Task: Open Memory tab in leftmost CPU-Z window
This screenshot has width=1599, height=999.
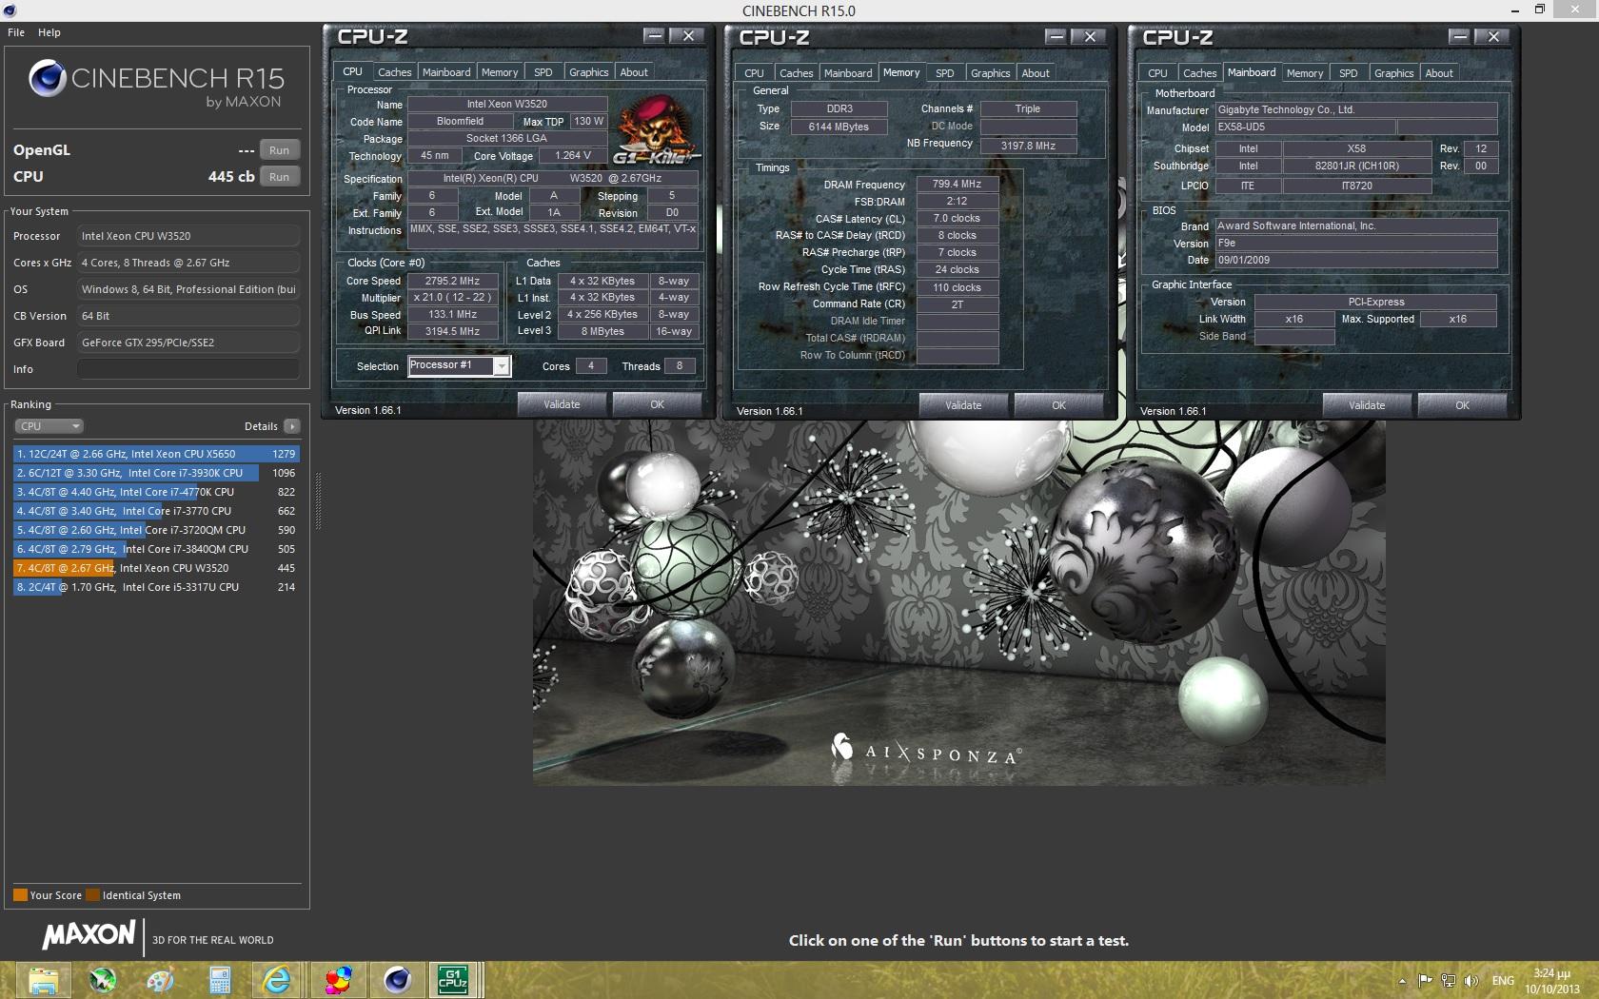Action: tap(500, 72)
